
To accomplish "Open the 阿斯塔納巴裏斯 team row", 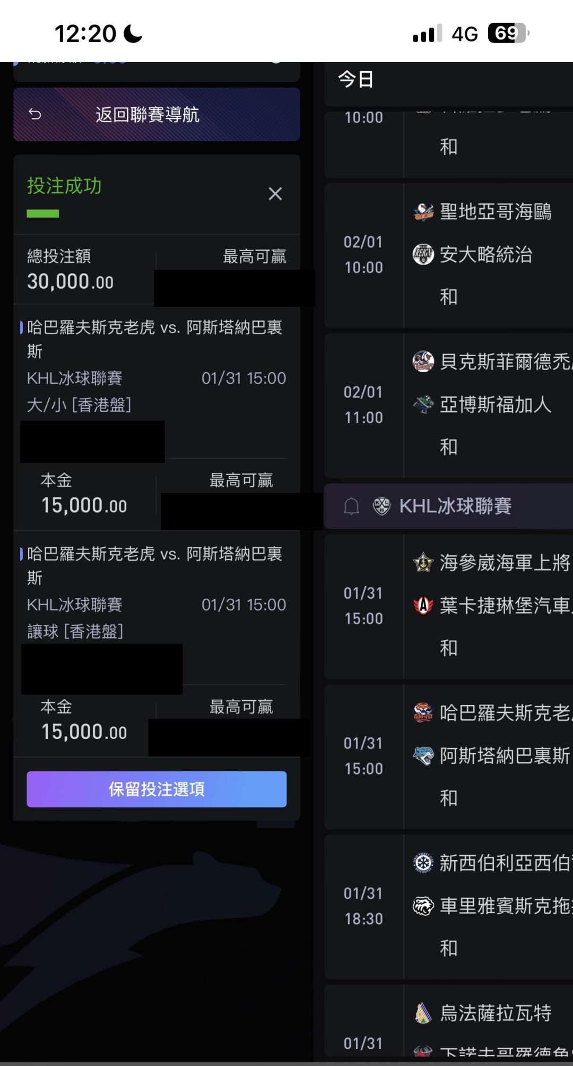I will coord(504,755).
